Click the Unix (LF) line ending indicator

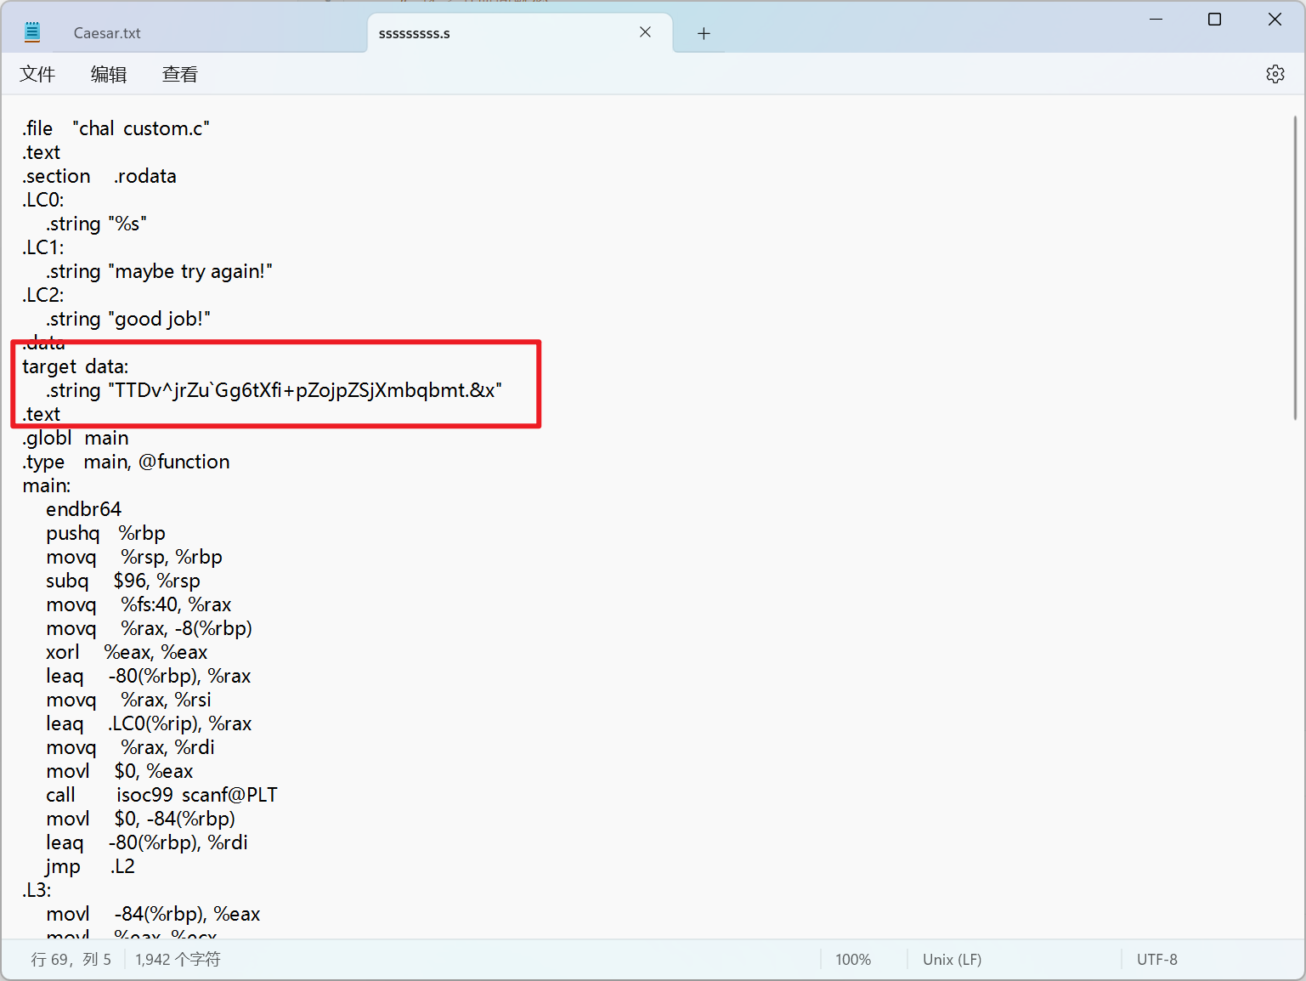coord(952,959)
